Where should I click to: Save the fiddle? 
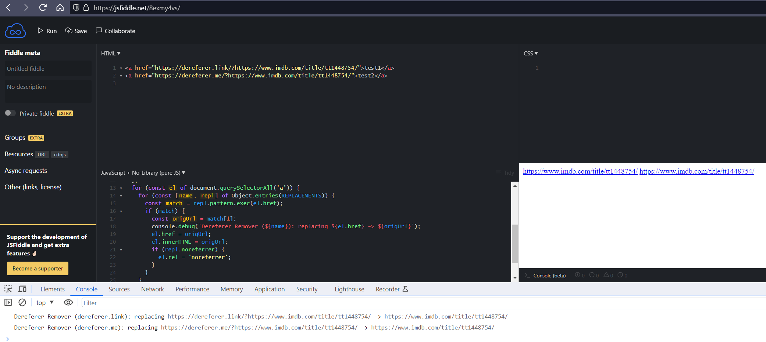tap(76, 31)
